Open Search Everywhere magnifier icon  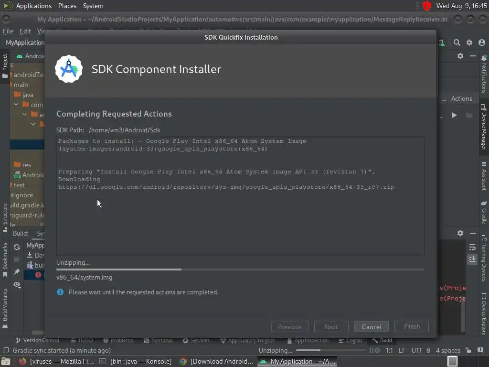457,43
